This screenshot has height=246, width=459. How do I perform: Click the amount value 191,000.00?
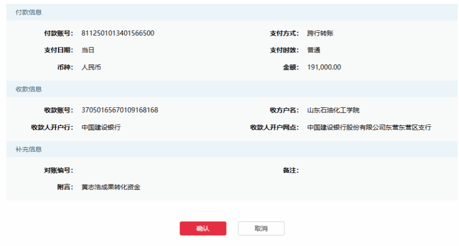324,68
